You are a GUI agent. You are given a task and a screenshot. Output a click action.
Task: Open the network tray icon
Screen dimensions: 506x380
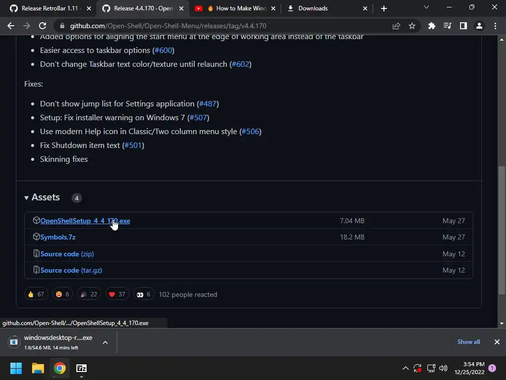point(431,368)
